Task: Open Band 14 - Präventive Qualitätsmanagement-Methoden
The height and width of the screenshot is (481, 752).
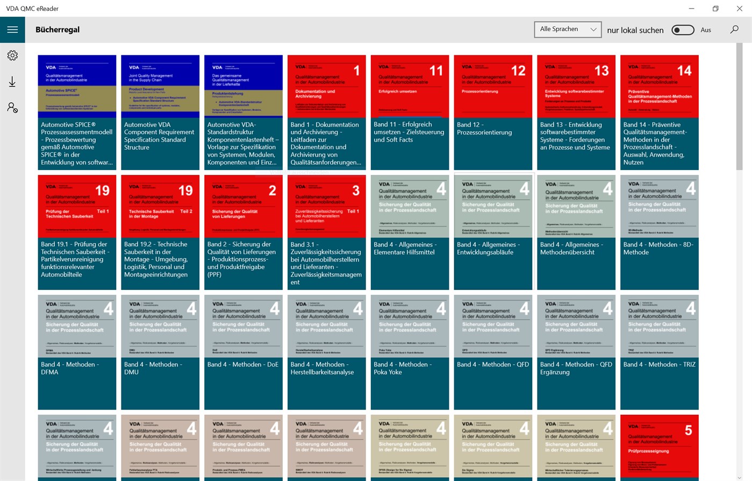Action: coord(659,112)
